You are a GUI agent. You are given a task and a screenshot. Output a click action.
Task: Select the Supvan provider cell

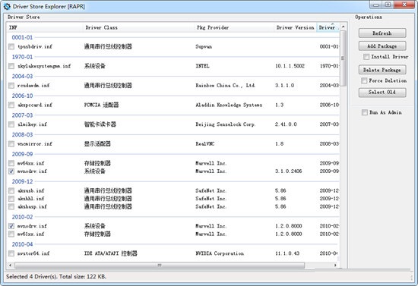[204, 46]
